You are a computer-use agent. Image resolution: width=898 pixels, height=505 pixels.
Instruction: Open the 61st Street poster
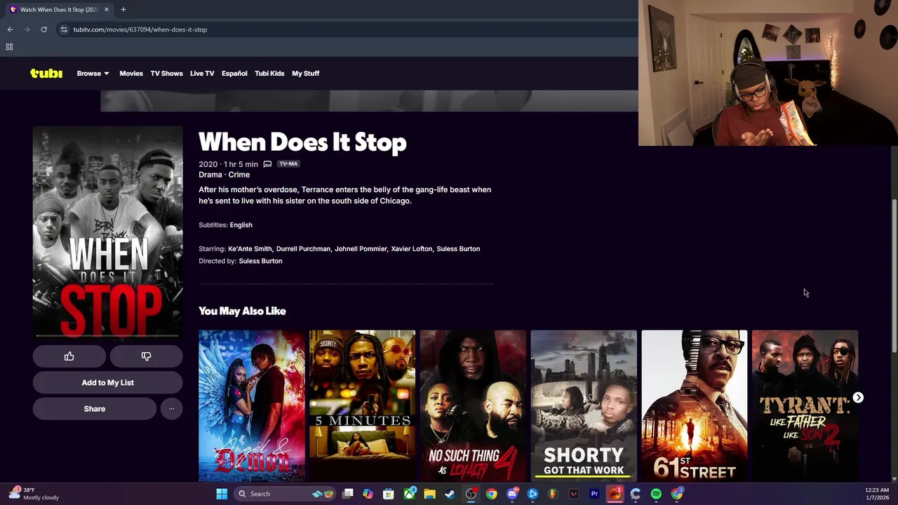click(x=695, y=405)
